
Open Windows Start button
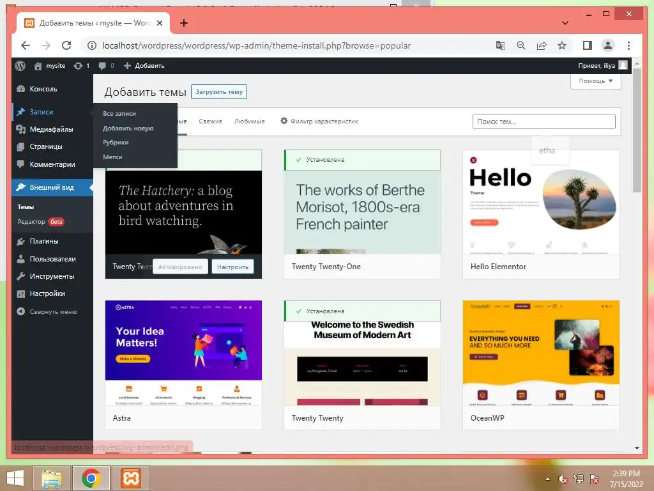pyautogui.click(x=15, y=478)
